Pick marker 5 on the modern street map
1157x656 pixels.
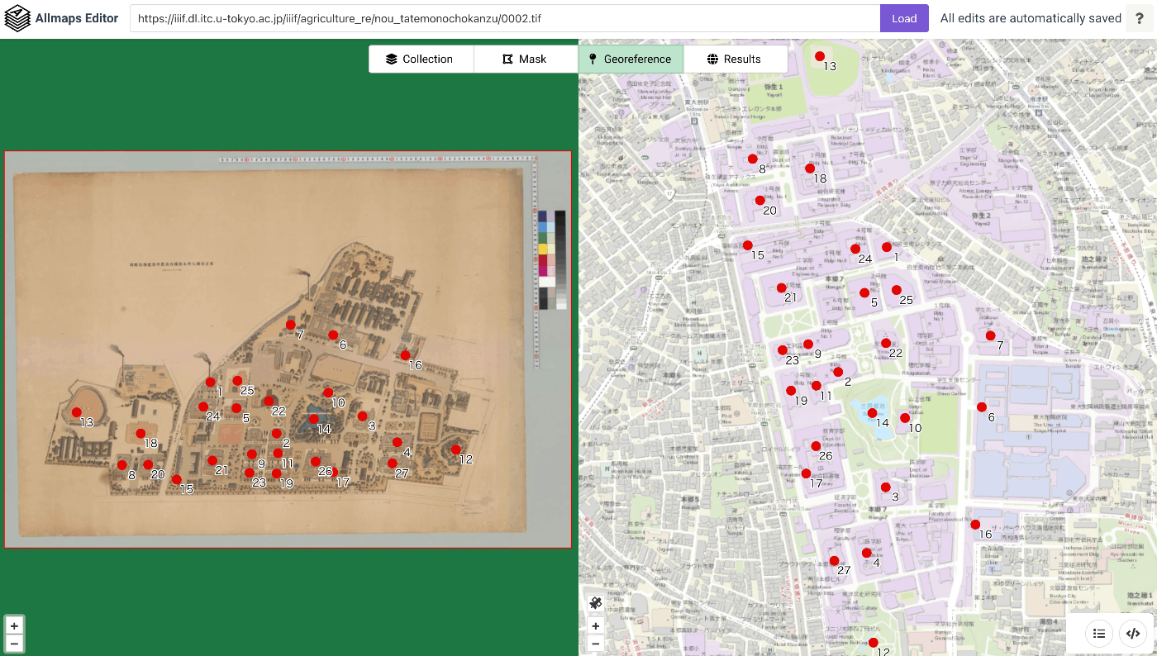(864, 292)
